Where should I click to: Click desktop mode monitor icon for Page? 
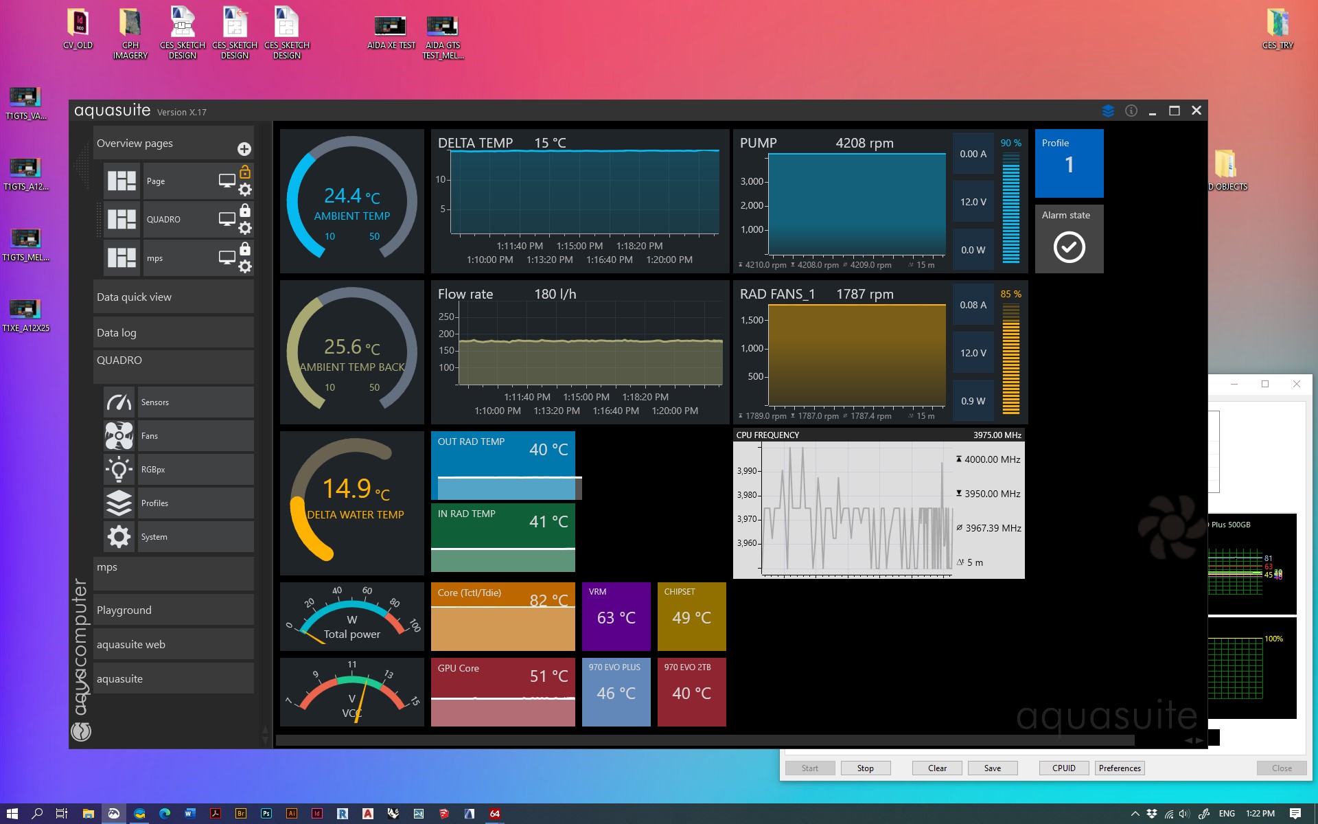[x=227, y=181]
